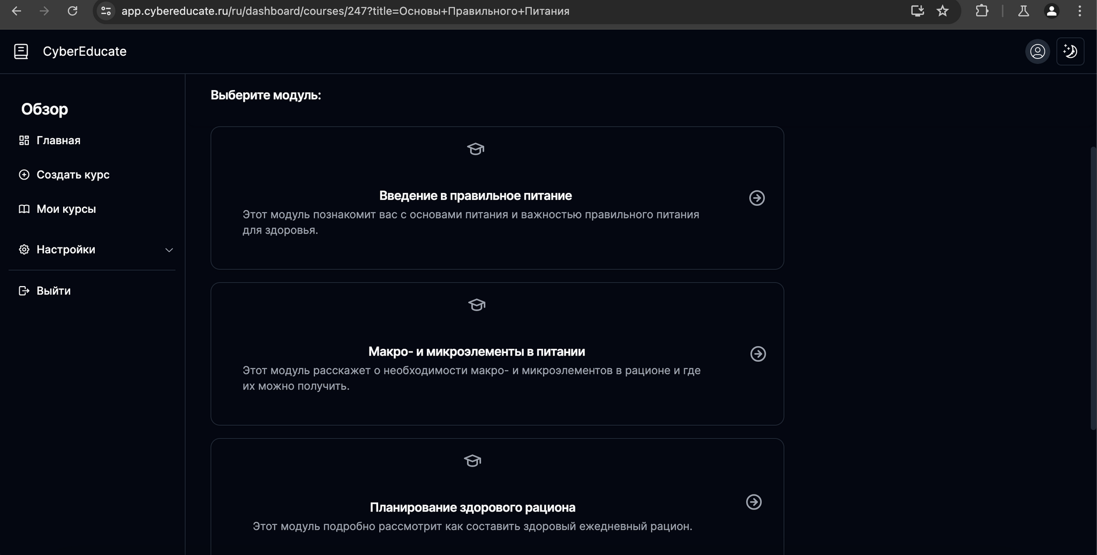
Task: Click the logout icon beside Выйти
Action: coord(24,291)
